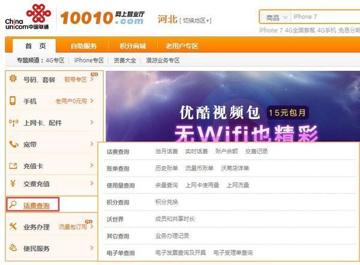Screen dimensions: 360x265
Task: Open the 自助服务 menu tab
Action: (x=83, y=46)
